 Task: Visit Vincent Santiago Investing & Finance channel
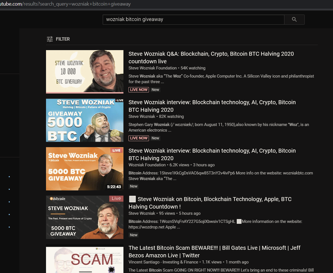(x=163, y=262)
